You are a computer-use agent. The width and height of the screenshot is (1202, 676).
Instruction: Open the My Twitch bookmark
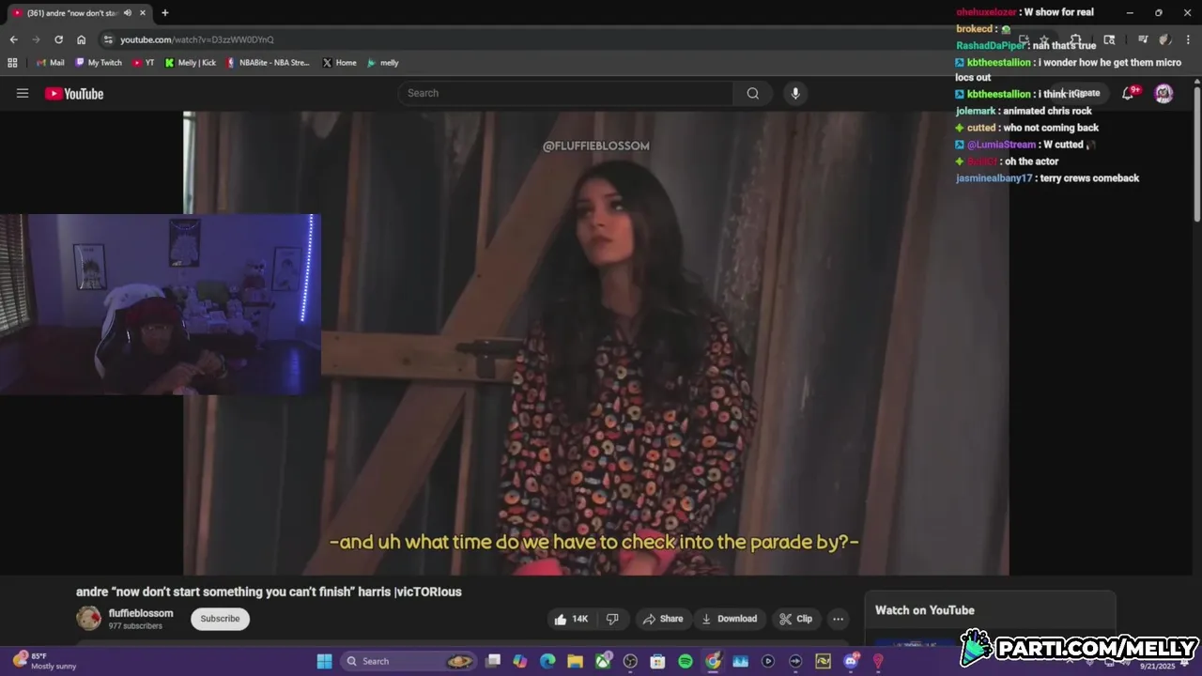click(x=99, y=63)
